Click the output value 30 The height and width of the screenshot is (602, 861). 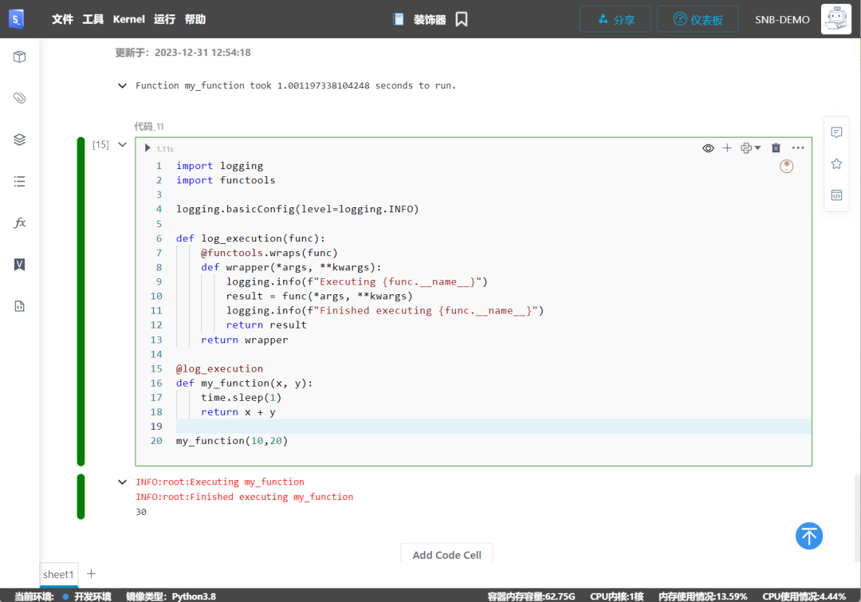click(141, 512)
